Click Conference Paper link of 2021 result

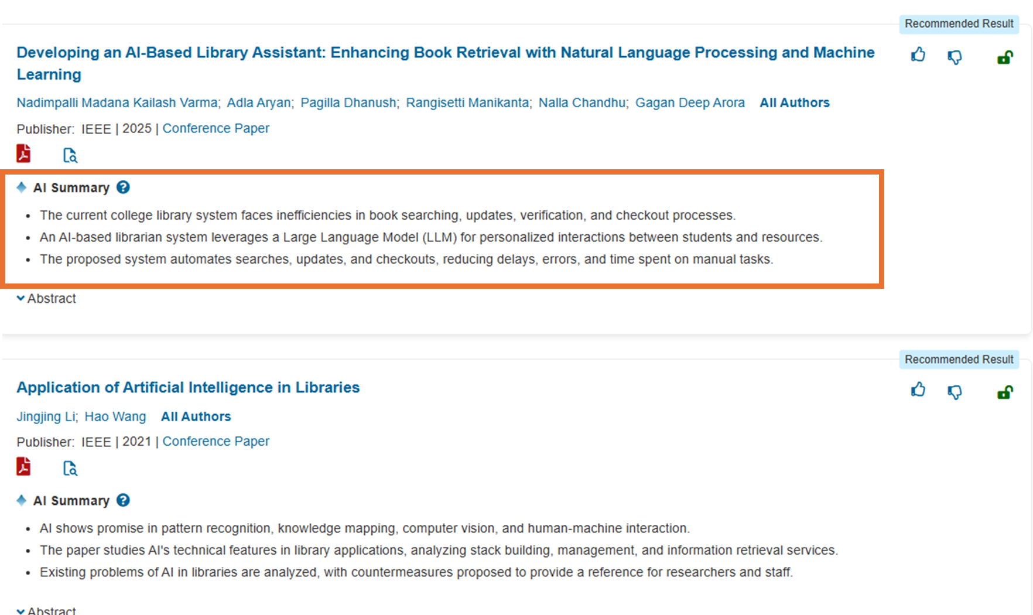click(216, 442)
